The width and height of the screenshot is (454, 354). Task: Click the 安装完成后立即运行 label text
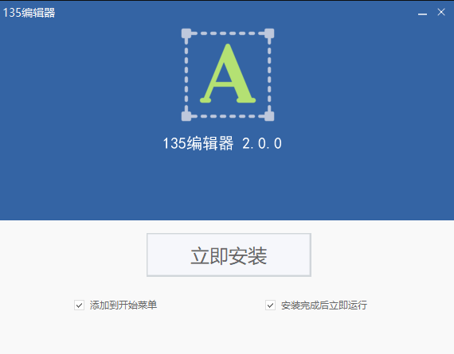coord(324,305)
